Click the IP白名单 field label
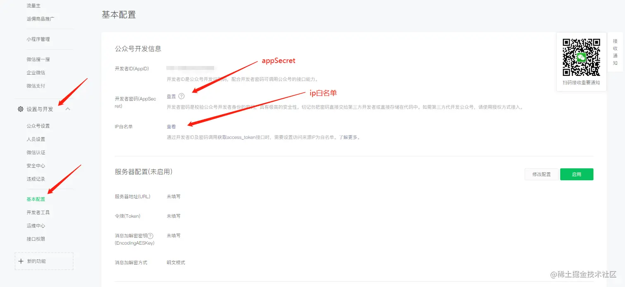 pyautogui.click(x=124, y=127)
